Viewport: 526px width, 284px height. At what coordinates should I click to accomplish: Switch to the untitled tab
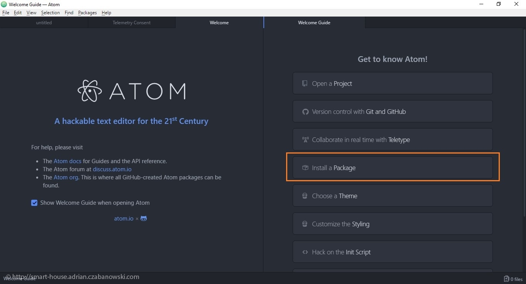[44, 23]
